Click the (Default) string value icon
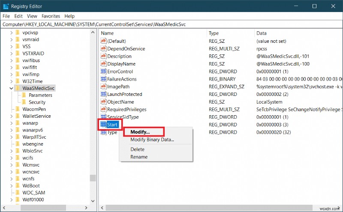The width and height of the screenshot is (343, 212). tap(103, 41)
